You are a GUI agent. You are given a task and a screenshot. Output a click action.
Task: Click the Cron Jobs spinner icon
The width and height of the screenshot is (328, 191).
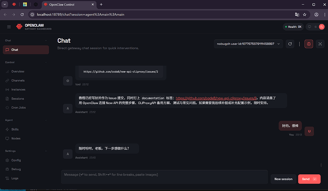(7, 108)
